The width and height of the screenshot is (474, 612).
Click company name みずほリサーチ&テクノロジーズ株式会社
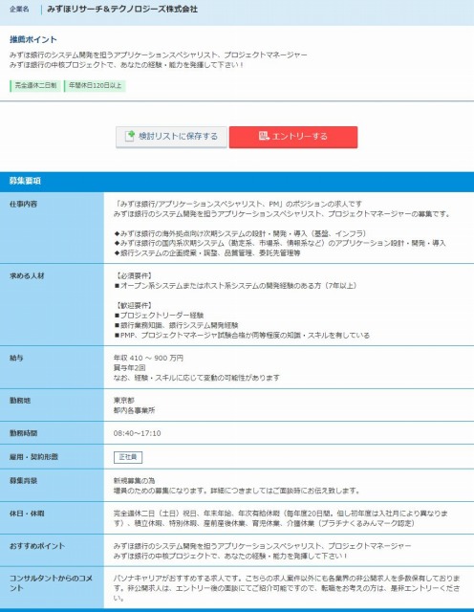122,9
